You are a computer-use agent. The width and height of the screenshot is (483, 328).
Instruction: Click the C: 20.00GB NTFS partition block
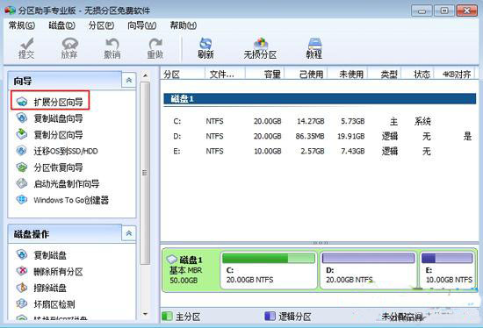click(269, 270)
